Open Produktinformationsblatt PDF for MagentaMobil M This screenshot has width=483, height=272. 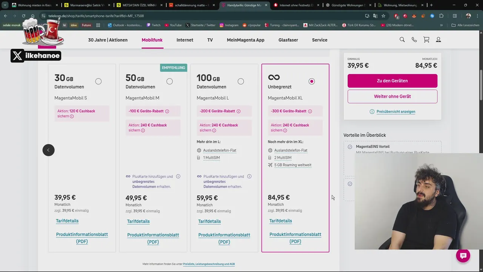click(153, 238)
